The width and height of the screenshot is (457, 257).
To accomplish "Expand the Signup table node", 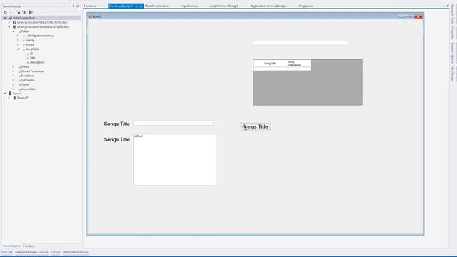I will [x=18, y=40].
